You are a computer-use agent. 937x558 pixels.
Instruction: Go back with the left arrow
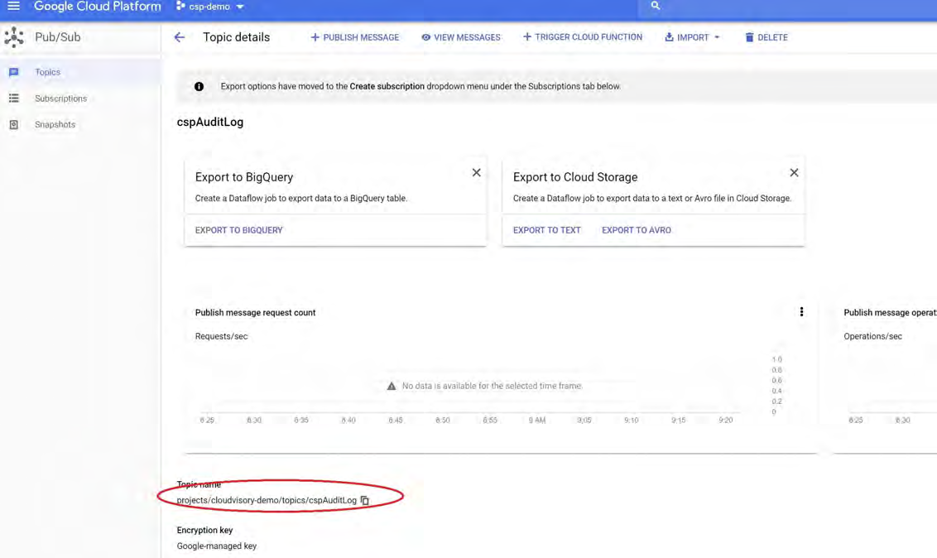pyautogui.click(x=180, y=37)
